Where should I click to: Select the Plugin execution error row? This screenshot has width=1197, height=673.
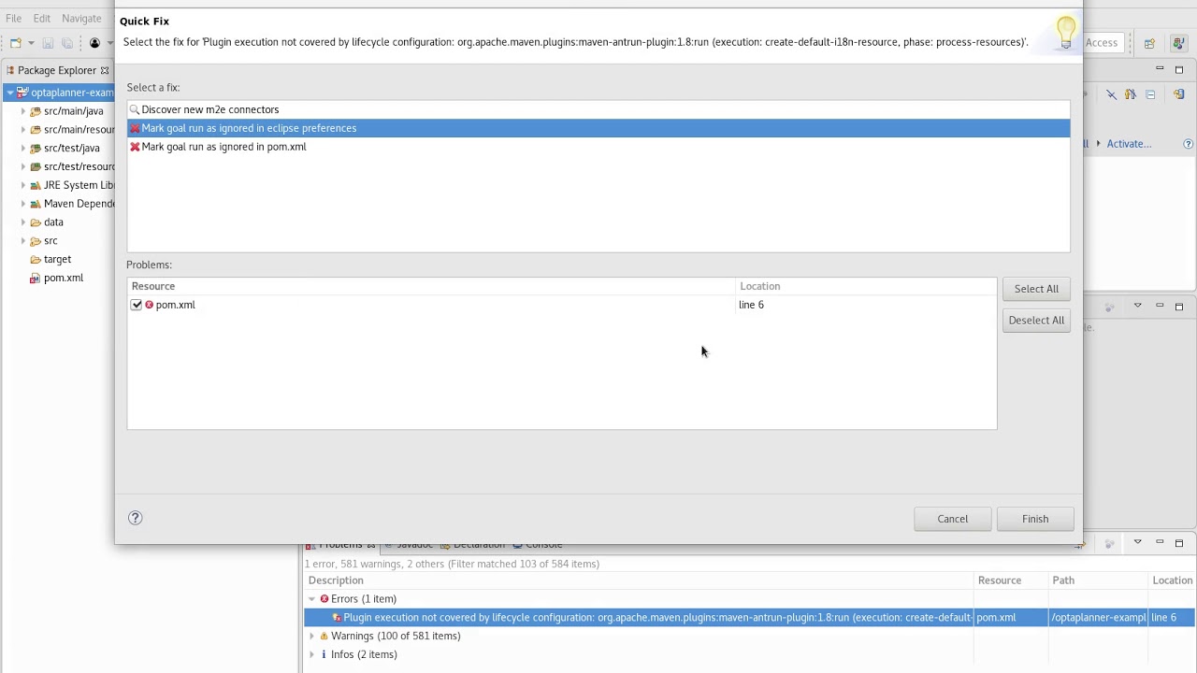(749, 618)
